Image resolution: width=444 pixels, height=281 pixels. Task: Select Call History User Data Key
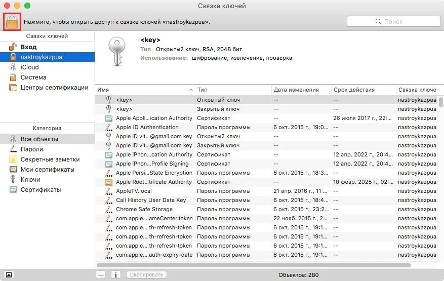[x=267, y=200]
